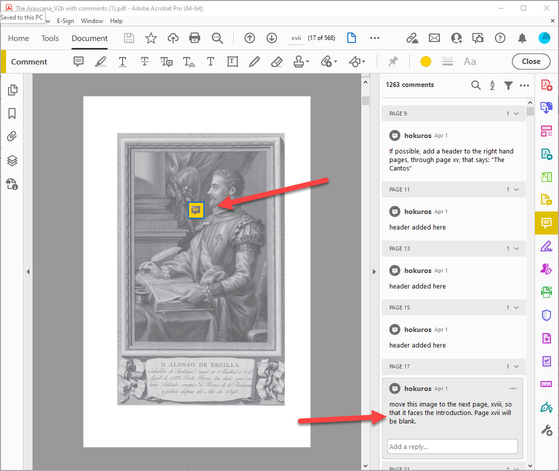Toggle the keep tool selected pin
Screen dimensions: 559x471
[393, 61]
